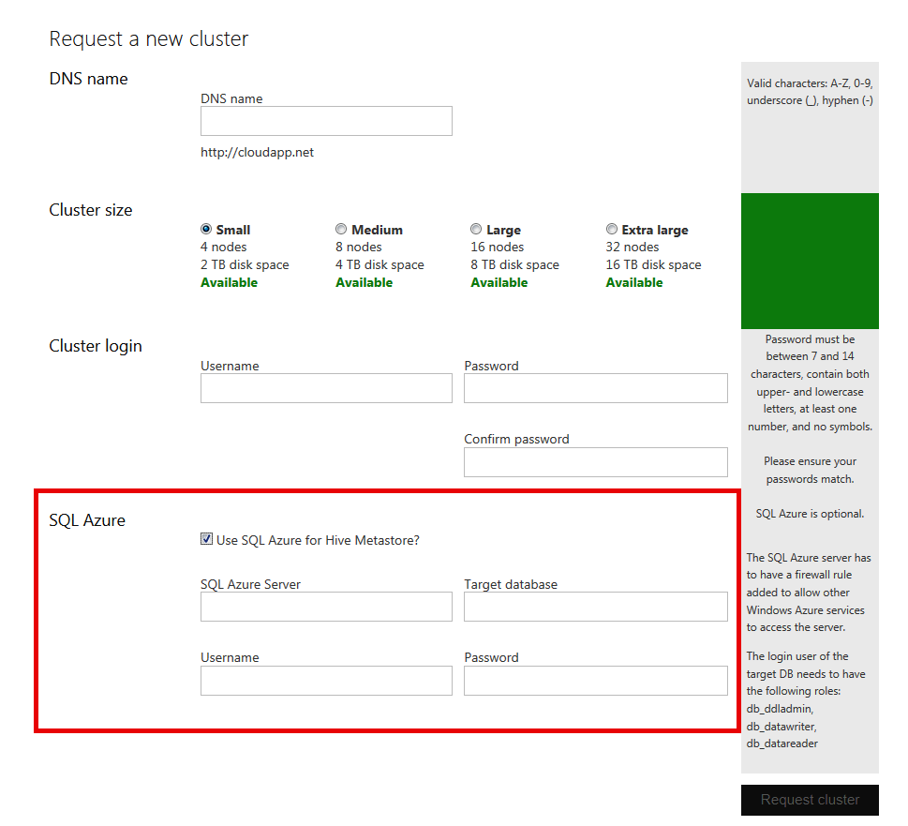Click the DNS name section heading
This screenshot has height=826, width=908.
[89, 79]
